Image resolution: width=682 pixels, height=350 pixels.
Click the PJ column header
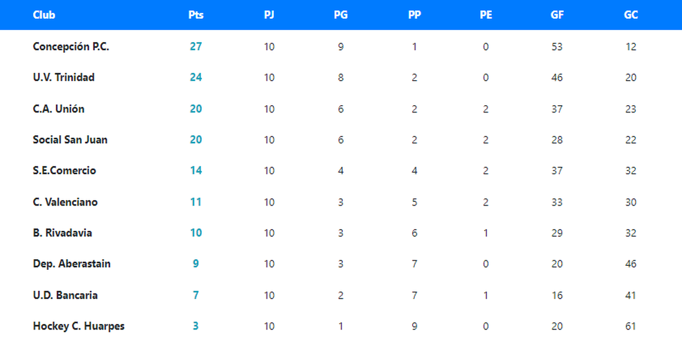[x=269, y=15]
